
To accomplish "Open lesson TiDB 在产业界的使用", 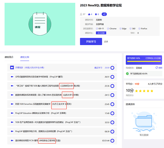I will 48,122.
